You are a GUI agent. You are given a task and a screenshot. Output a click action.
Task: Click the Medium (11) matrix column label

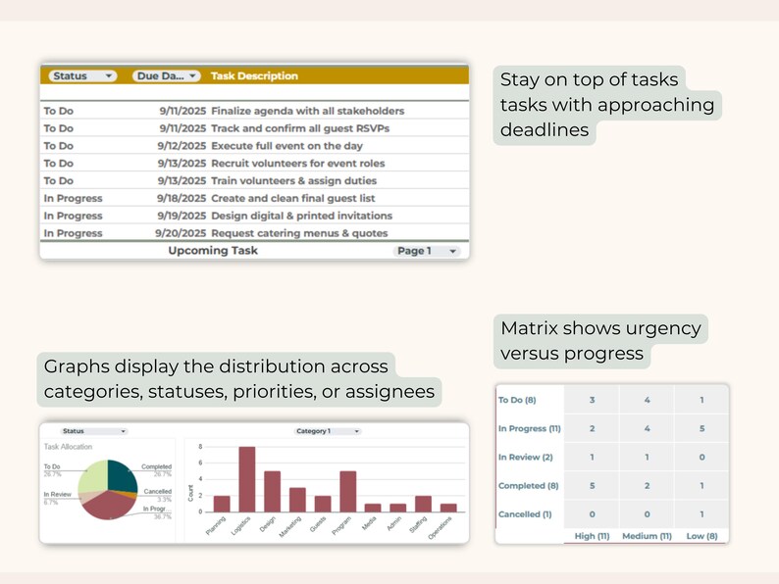647,536
